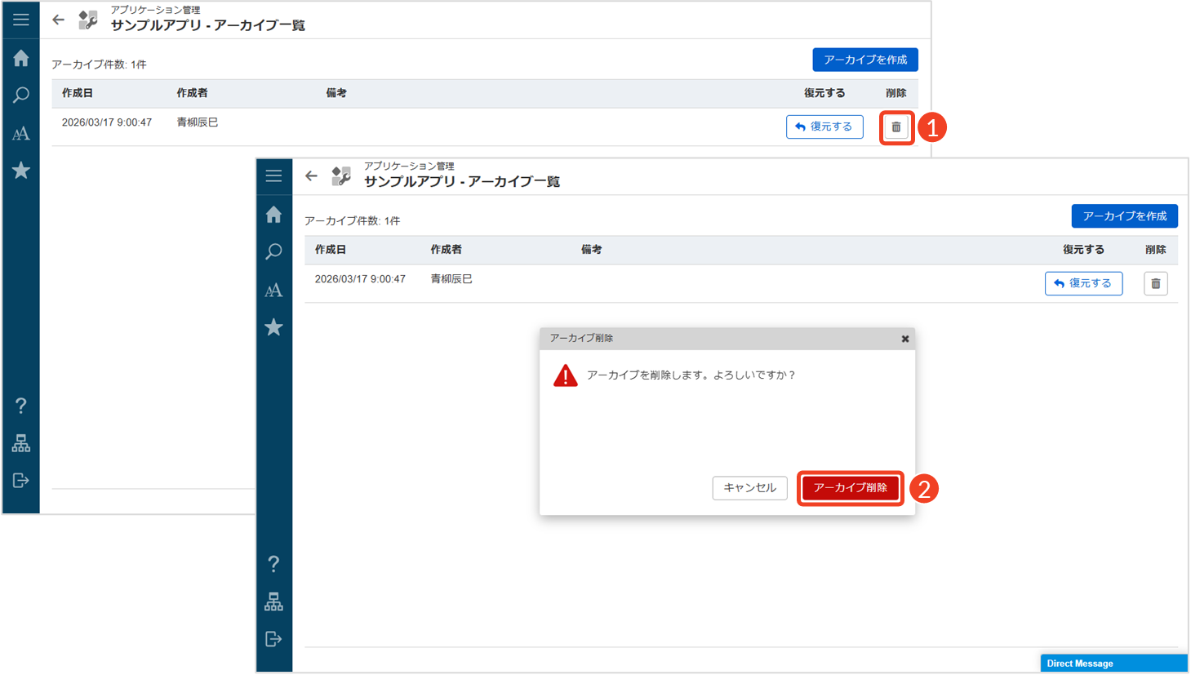Screen dimensions: 1191x675
Task: Click 復元する in the background window row
Action: click(824, 127)
